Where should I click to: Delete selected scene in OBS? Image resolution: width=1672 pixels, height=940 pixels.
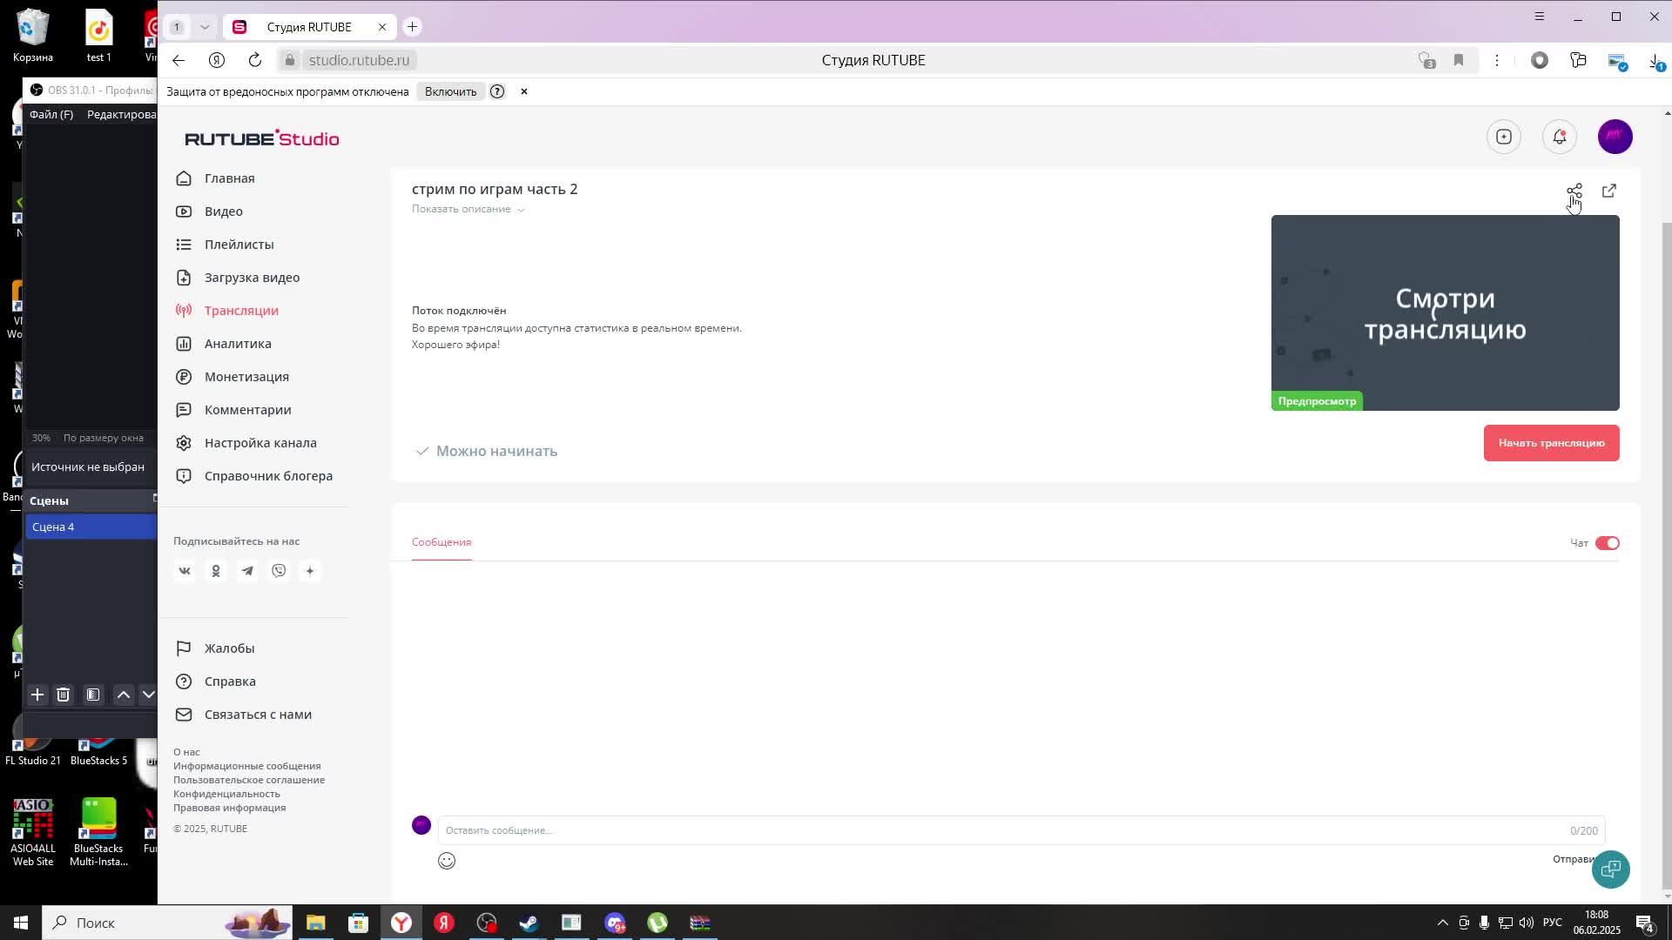point(63,695)
